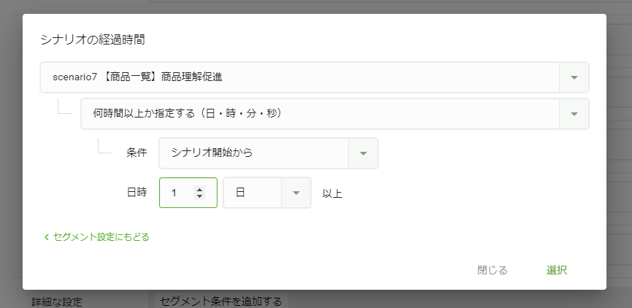Open the 日 unit dropdown

[267, 193]
